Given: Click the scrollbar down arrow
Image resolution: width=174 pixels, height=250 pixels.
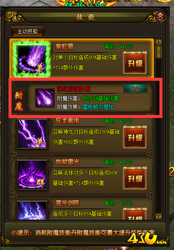Looking at the screenshot, I should 159,216.
